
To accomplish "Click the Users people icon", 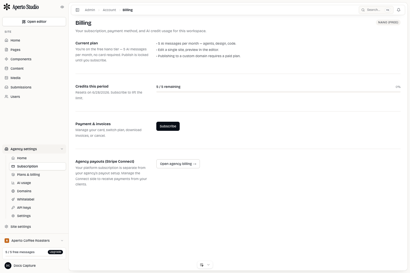I will point(7,97).
